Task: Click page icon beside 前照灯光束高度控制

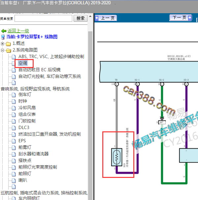Action: point(14,167)
